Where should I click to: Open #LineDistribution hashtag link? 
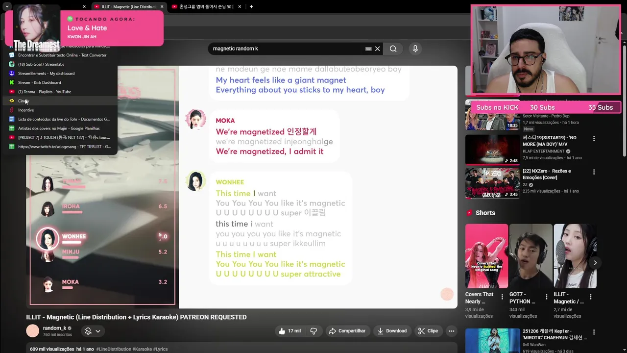pos(114,349)
